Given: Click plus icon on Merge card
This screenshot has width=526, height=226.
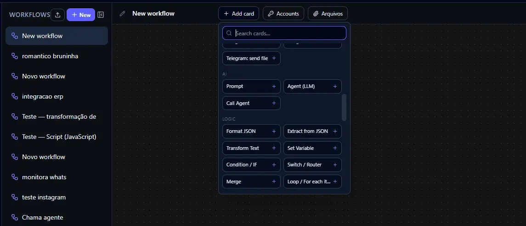Looking at the screenshot, I should pos(274,182).
